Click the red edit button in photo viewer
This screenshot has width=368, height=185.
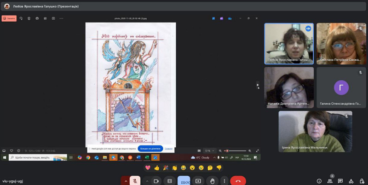coord(9,18)
